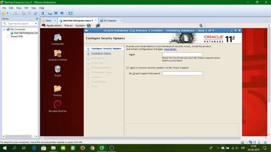Open the Edit menu
The height and width of the screenshot is (152, 271).
coord(11,8)
